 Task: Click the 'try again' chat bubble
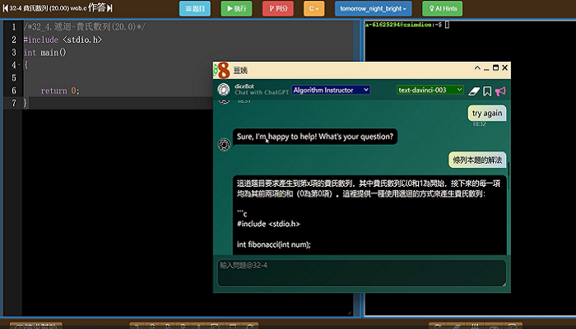click(487, 114)
